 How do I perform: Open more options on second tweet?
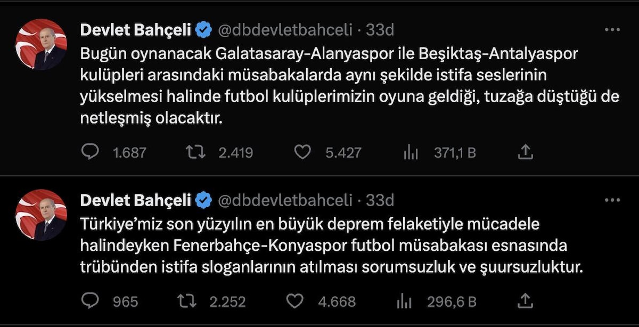pyautogui.click(x=612, y=200)
